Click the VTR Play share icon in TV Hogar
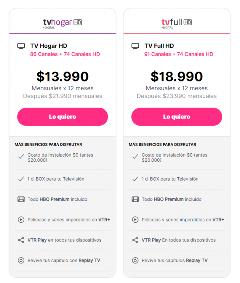Image resolution: width=240 pixels, height=283 pixels. point(21,240)
